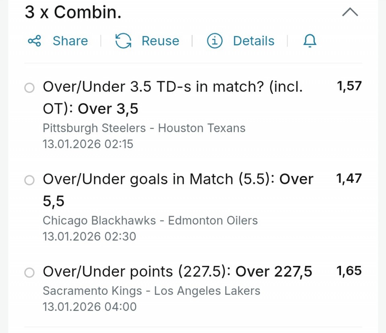The image size is (386, 333).
Task: Tap the Reuse circular arrows icon
Action: pyautogui.click(x=123, y=41)
